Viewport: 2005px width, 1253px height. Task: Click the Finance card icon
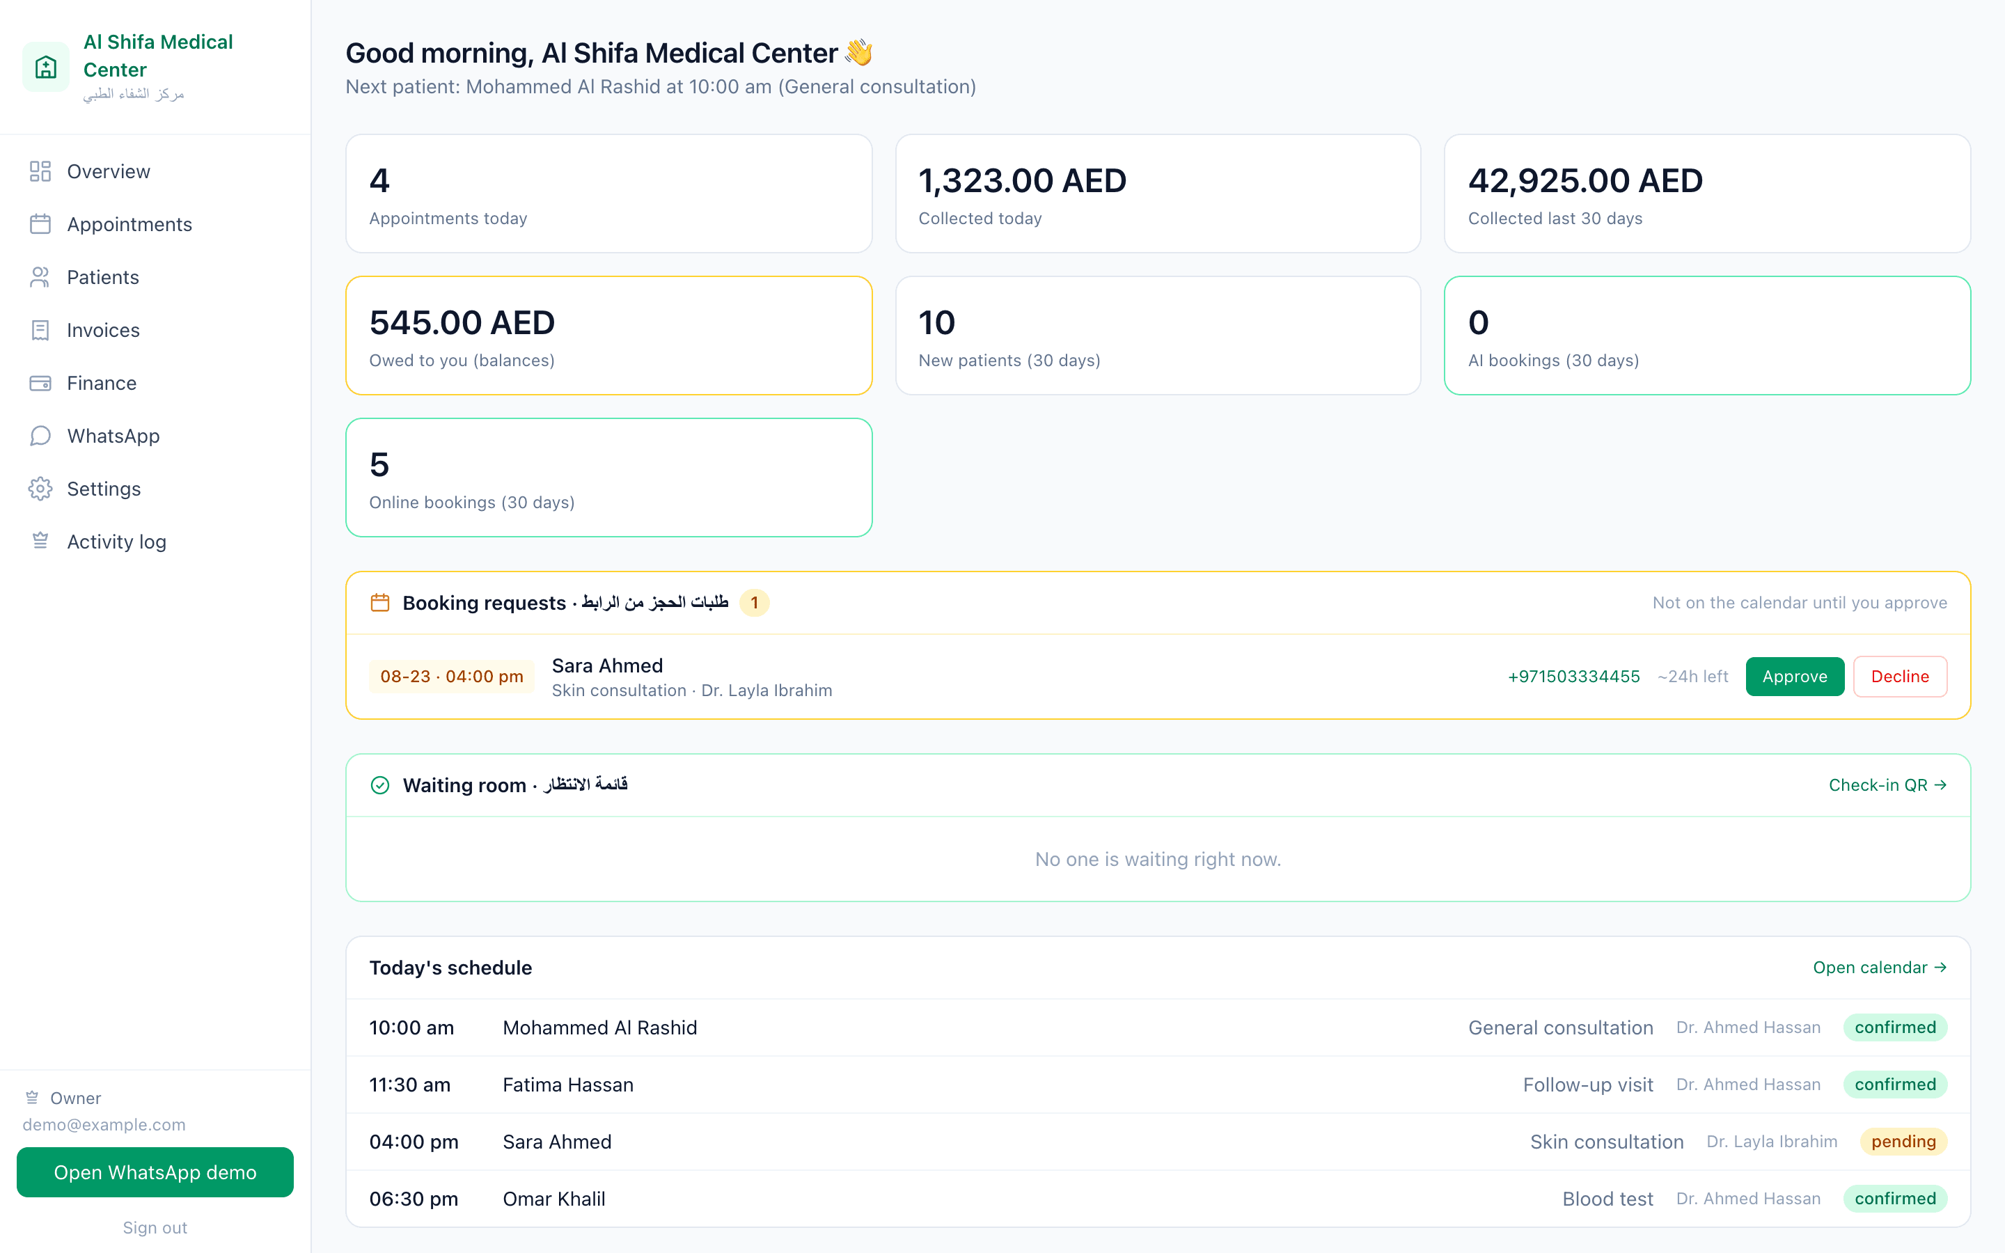[x=40, y=383]
